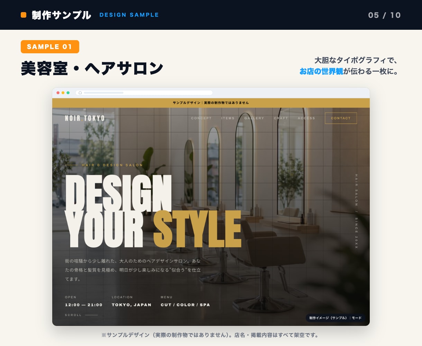Click the gold sample design notice banner
Screen dimensions: 422x346
[211, 103]
